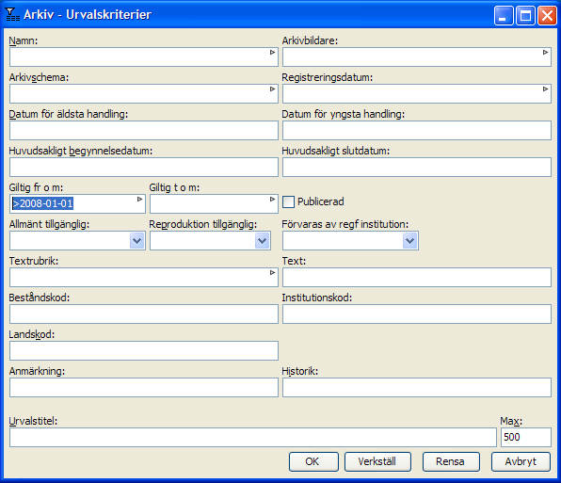Viewport: 561px width, 483px height.
Task: Click the Max field showing 500
Action: click(526, 437)
